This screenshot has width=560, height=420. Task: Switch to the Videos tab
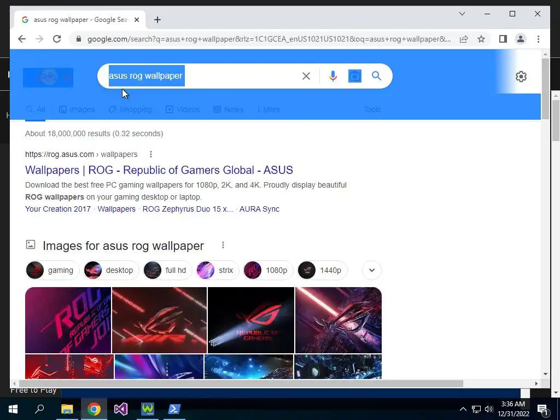(183, 109)
